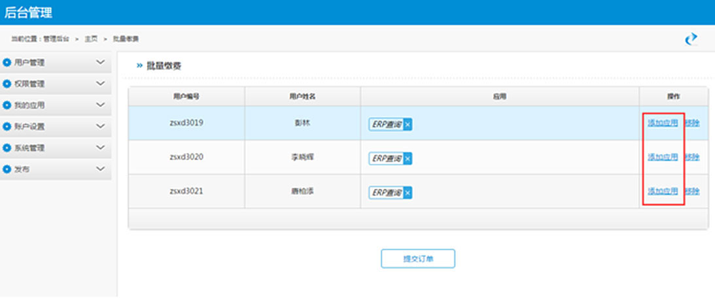Open 管理后台 from the breadcrumb path
Screen dimensions: 715x300
pos(56,39)
